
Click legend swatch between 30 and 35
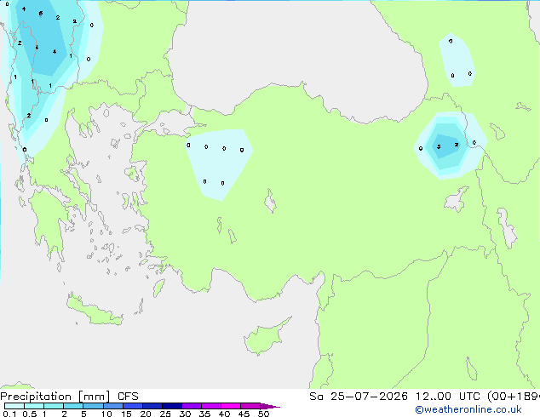(192, 406)
